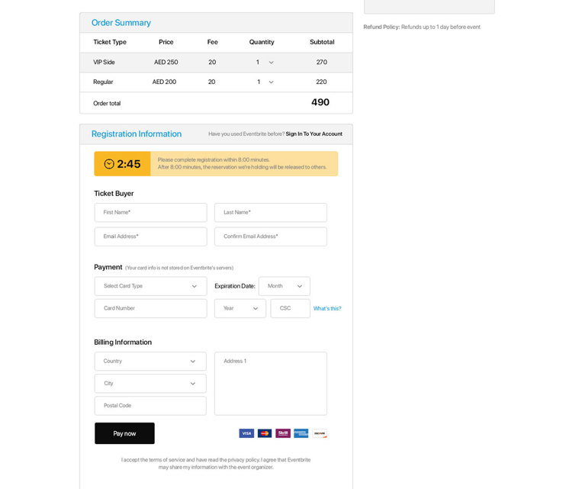Click the clock icon in timer

109,164
